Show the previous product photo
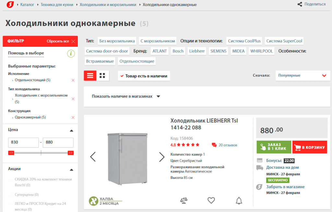This screenshot has height=212, width=332. click(93, 157)
